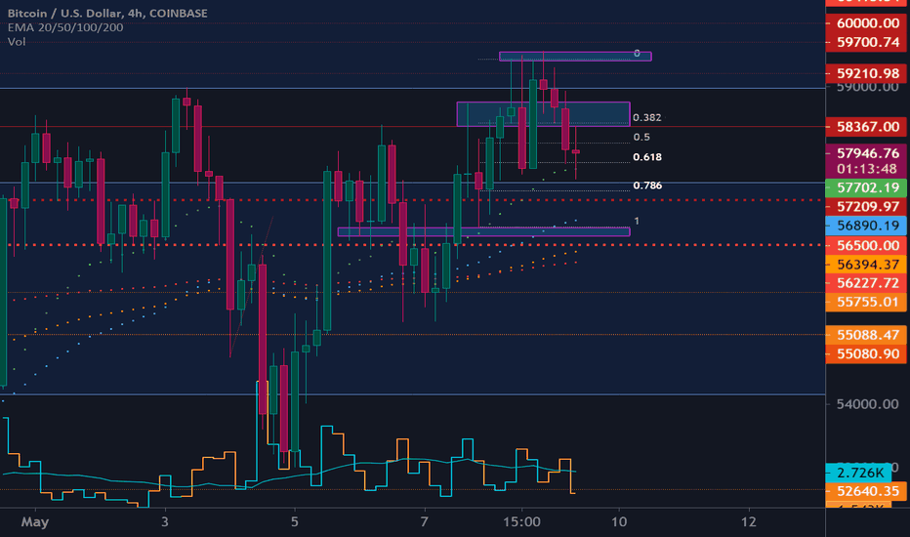Screen dimensions: 910x537
Task: Select the Fibonacci level 1 label
Action: (x=637, y=221)
